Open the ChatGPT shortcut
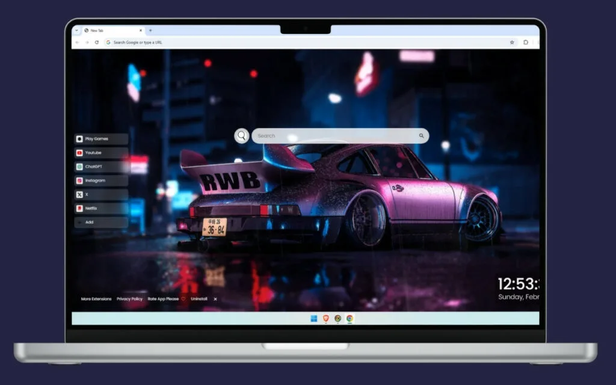This screenshot has width=616, height=385. (x=101, y=167)
